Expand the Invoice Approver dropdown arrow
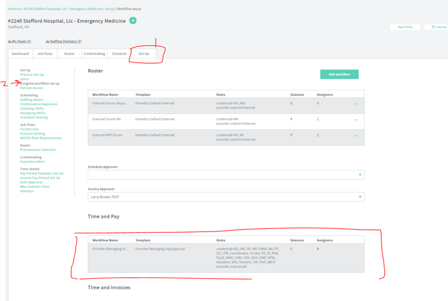The image size is (448, 301). coord(359,197)
